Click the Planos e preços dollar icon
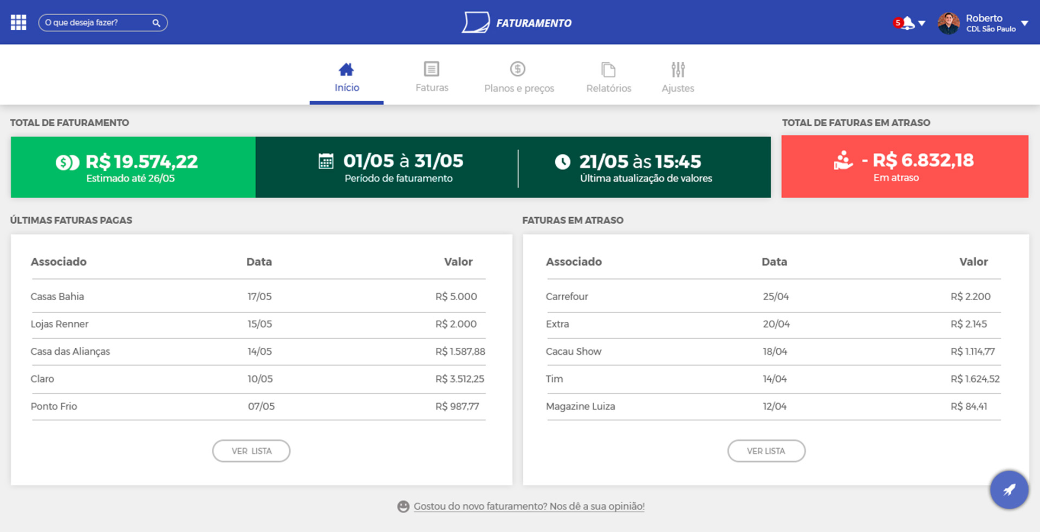The width and height of the screenshot is (1040, 532). coord(518,69)
